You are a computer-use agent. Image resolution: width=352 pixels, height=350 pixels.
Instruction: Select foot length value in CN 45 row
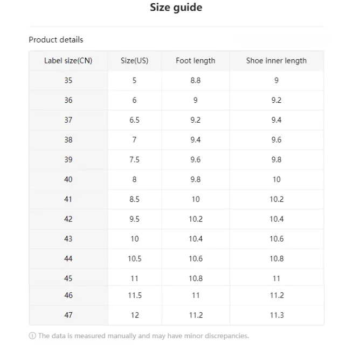(x=195, y=278)
